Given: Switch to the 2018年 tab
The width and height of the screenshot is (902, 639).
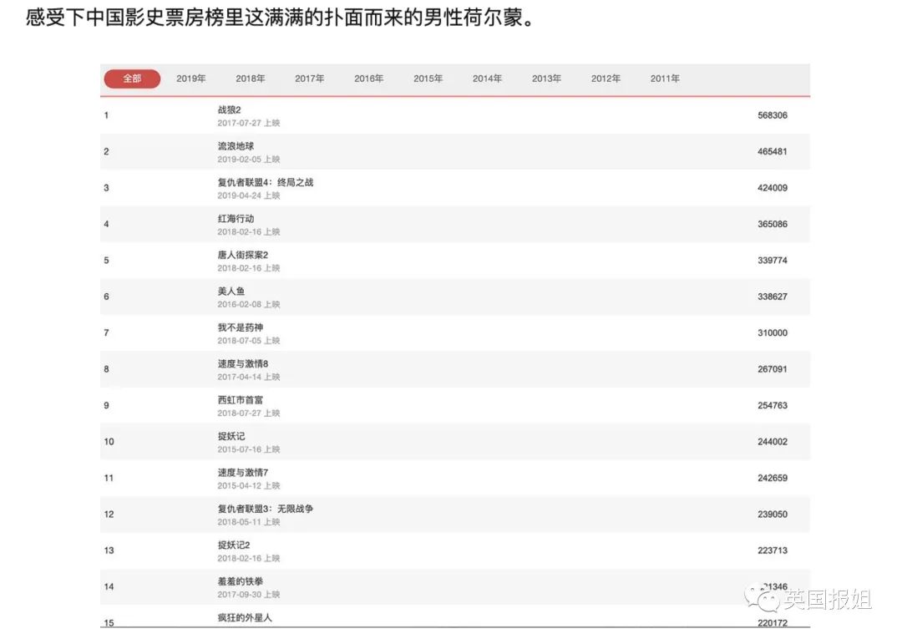Looking at the screenshot, I should point(251,79).
